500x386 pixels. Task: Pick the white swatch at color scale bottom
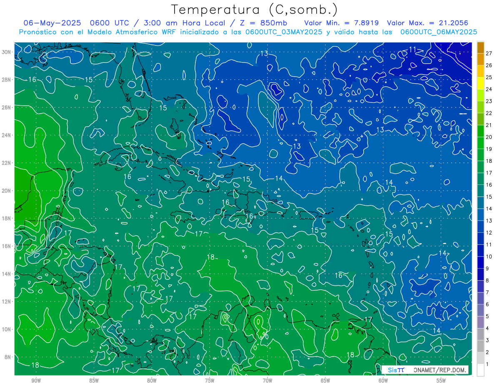click(480, 370)
